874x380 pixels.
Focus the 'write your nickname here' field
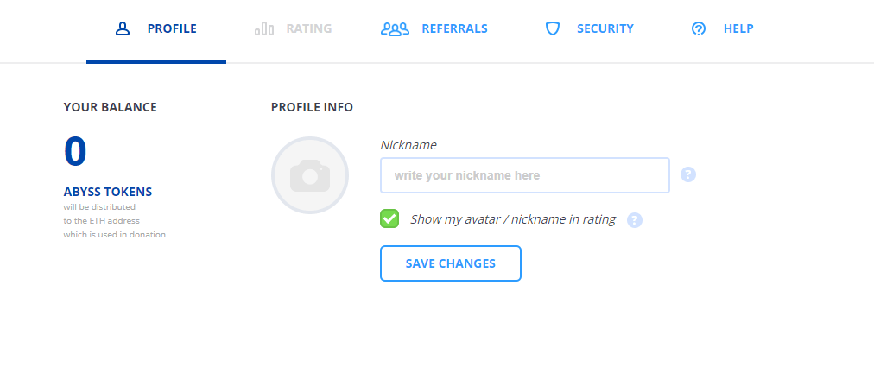click(x=524, y=175)
